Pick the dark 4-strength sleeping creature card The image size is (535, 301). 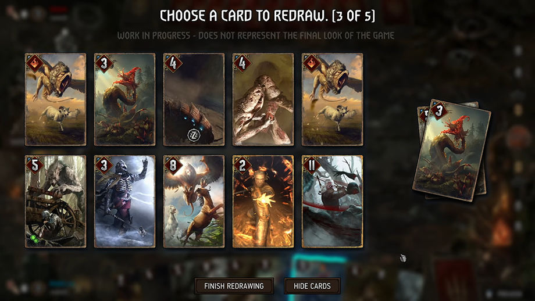(x=194, y=99)
